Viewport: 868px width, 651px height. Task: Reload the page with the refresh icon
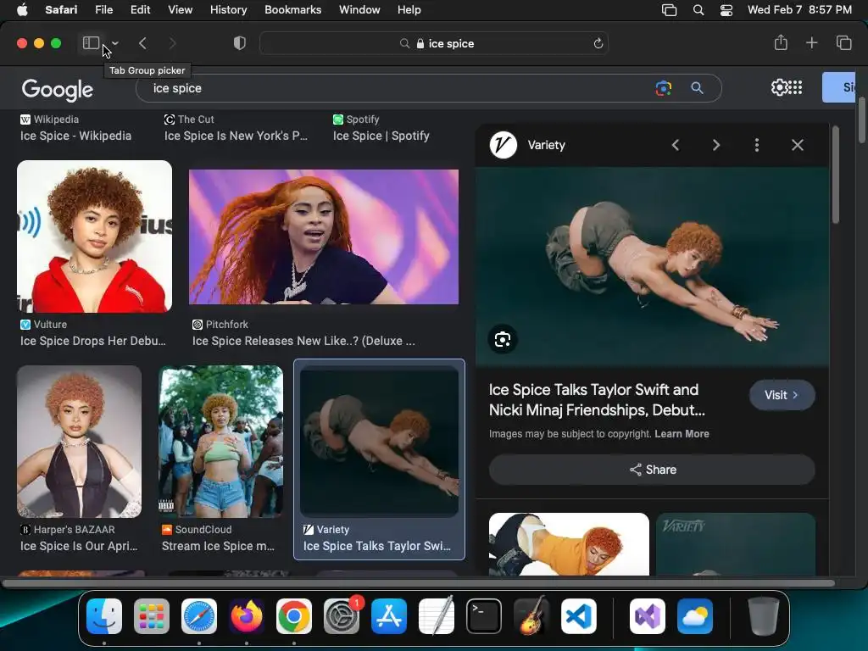point(598,43)
